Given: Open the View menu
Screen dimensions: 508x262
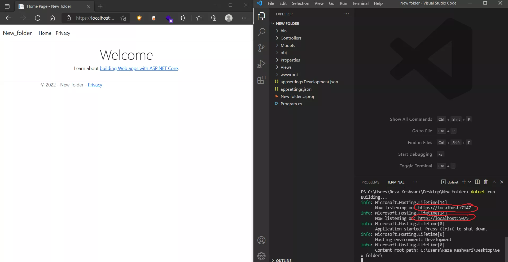Looking at the screenshot, I should (319, 3).
